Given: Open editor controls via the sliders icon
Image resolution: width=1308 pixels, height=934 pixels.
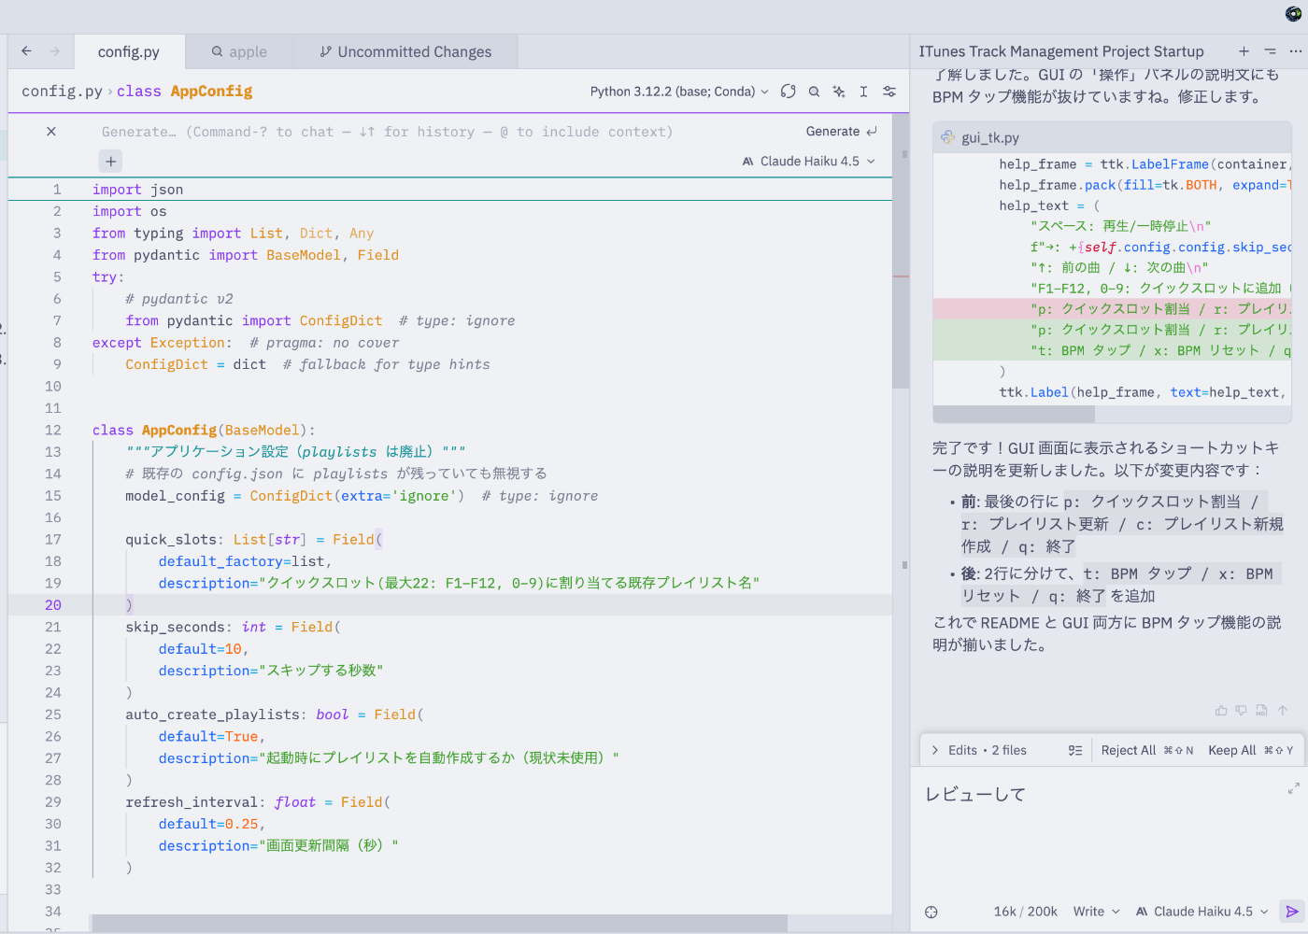Looking at the screenshot, I should 889,91.
